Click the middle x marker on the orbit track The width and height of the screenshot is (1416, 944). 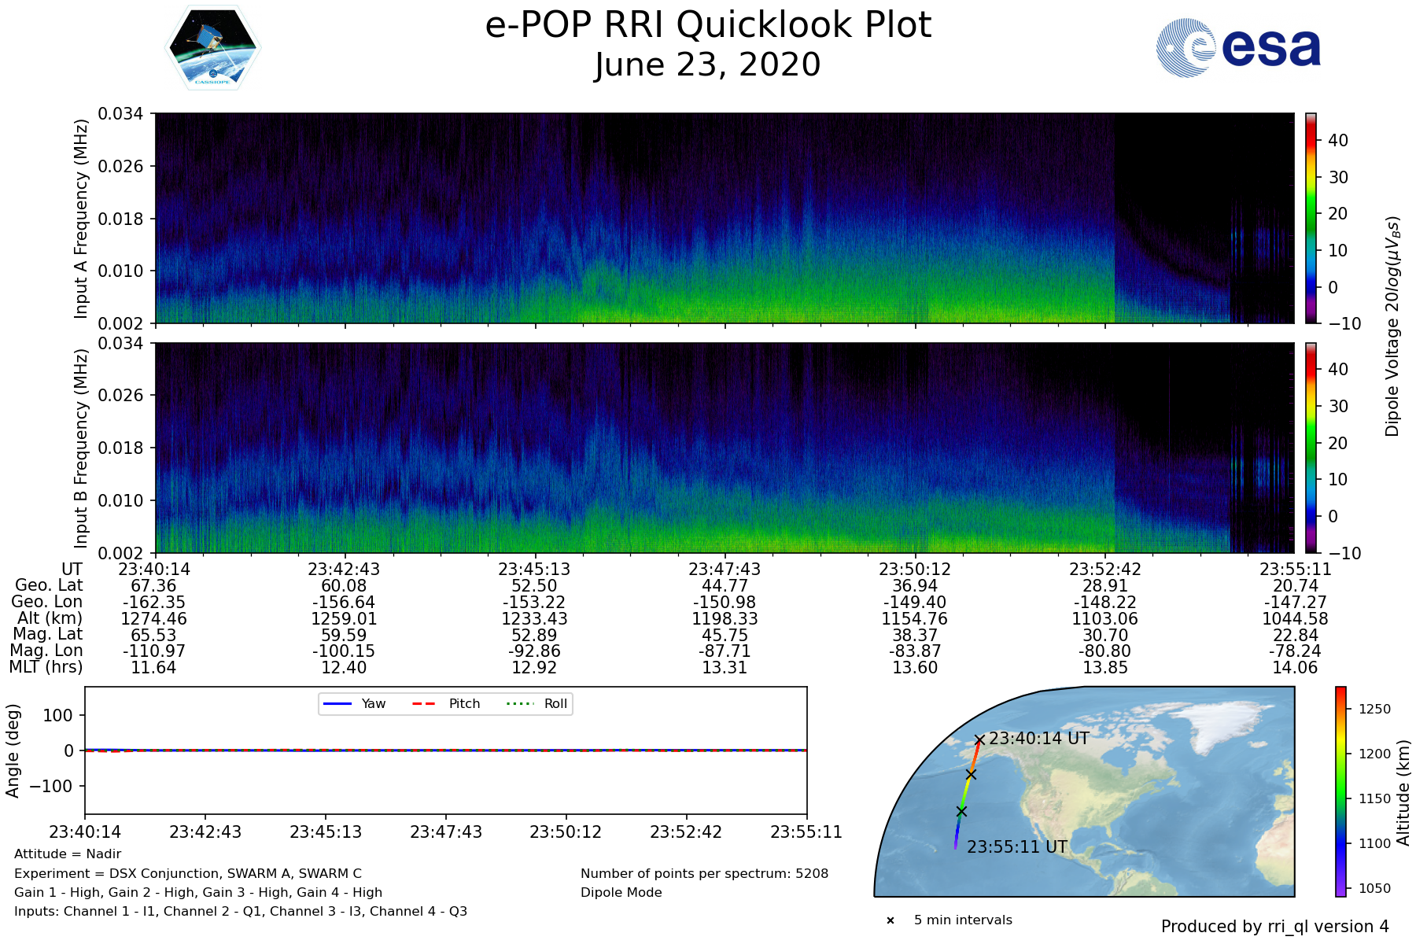point(971,775)
